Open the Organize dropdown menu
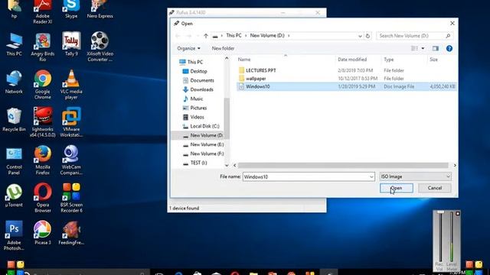 189,48
